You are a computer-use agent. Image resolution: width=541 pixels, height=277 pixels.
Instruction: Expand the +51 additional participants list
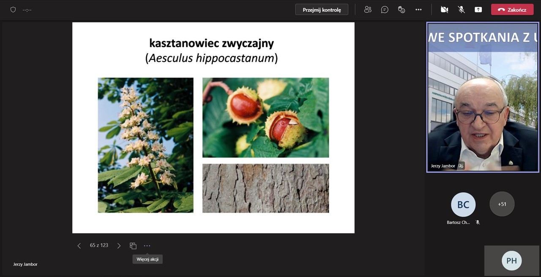(502, 204)
